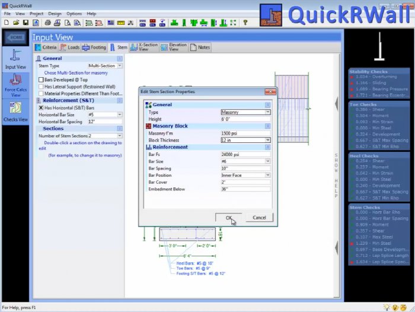Screen dimensions: 415x312
Task: Toggle Has Lateral Support (Restrained Wall) checkbox
Action: [x=41, y=87]
